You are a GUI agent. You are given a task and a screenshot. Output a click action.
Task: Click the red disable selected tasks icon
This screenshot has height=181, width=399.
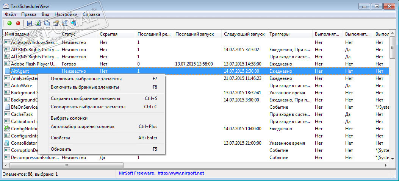(x=18, y=23)
